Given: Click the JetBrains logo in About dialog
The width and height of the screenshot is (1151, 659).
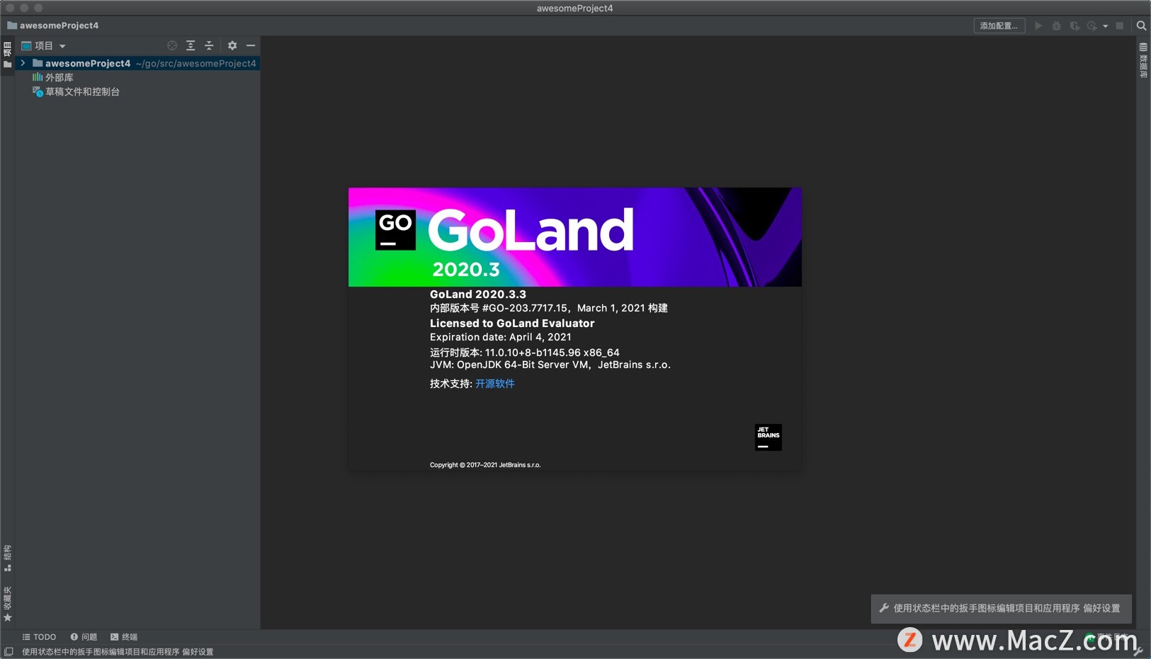Looking at the screenshot, I should click(769, 437).
